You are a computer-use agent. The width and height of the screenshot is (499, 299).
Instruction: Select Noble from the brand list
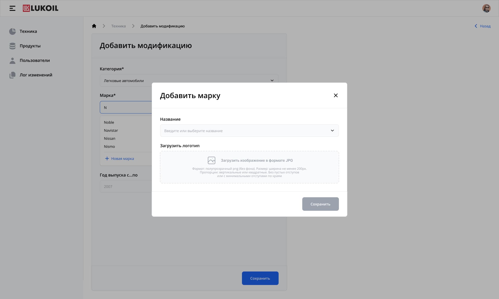109,123
